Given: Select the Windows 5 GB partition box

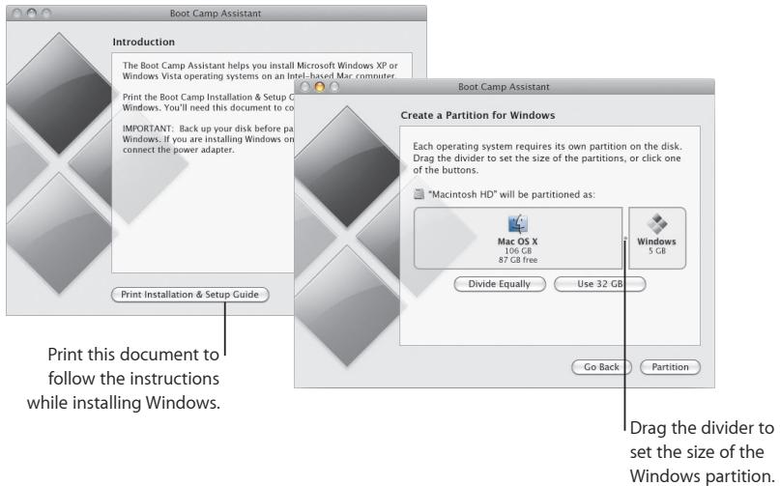Looking at the screenshot, I should (x=657, y=239).
